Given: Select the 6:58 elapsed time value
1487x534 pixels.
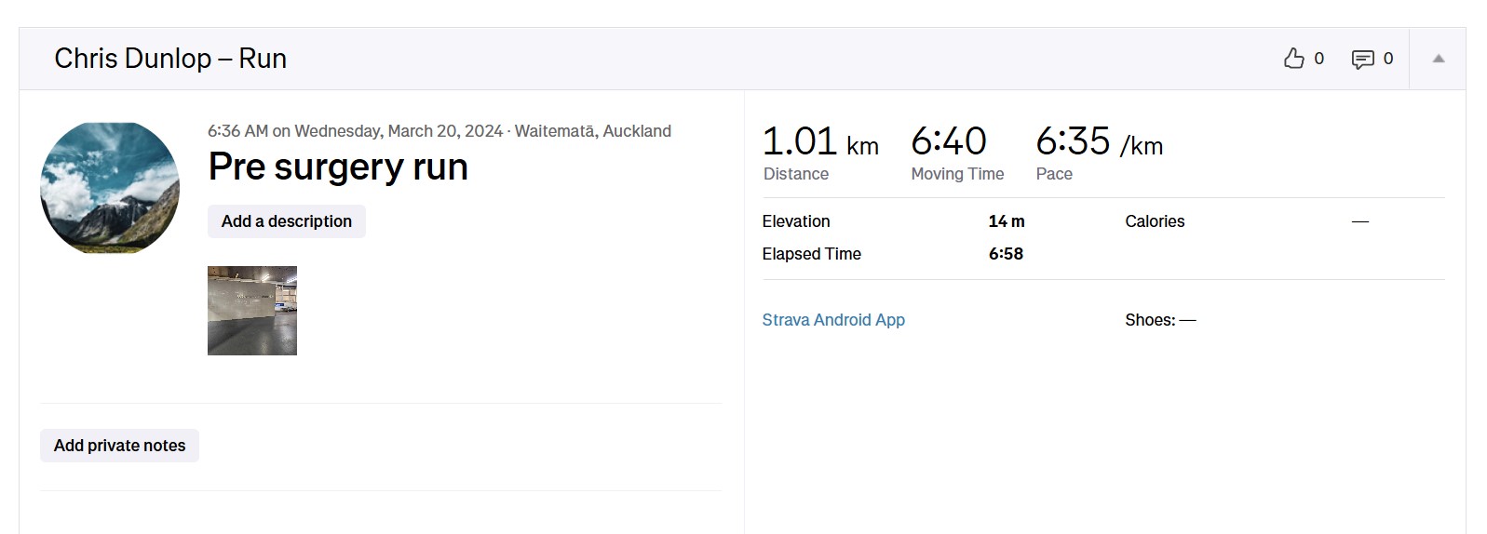Looking at the screenshot, I should click(x=1006, y=254).
